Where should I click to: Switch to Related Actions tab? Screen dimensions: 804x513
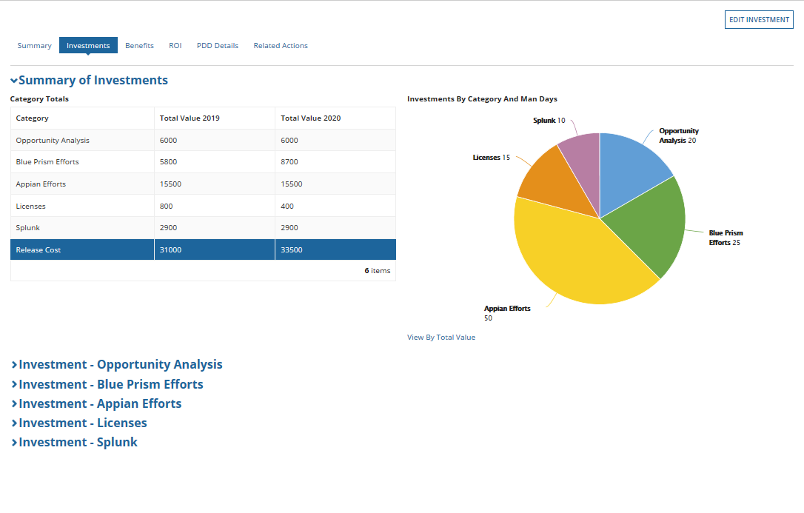tap(281, 46)
